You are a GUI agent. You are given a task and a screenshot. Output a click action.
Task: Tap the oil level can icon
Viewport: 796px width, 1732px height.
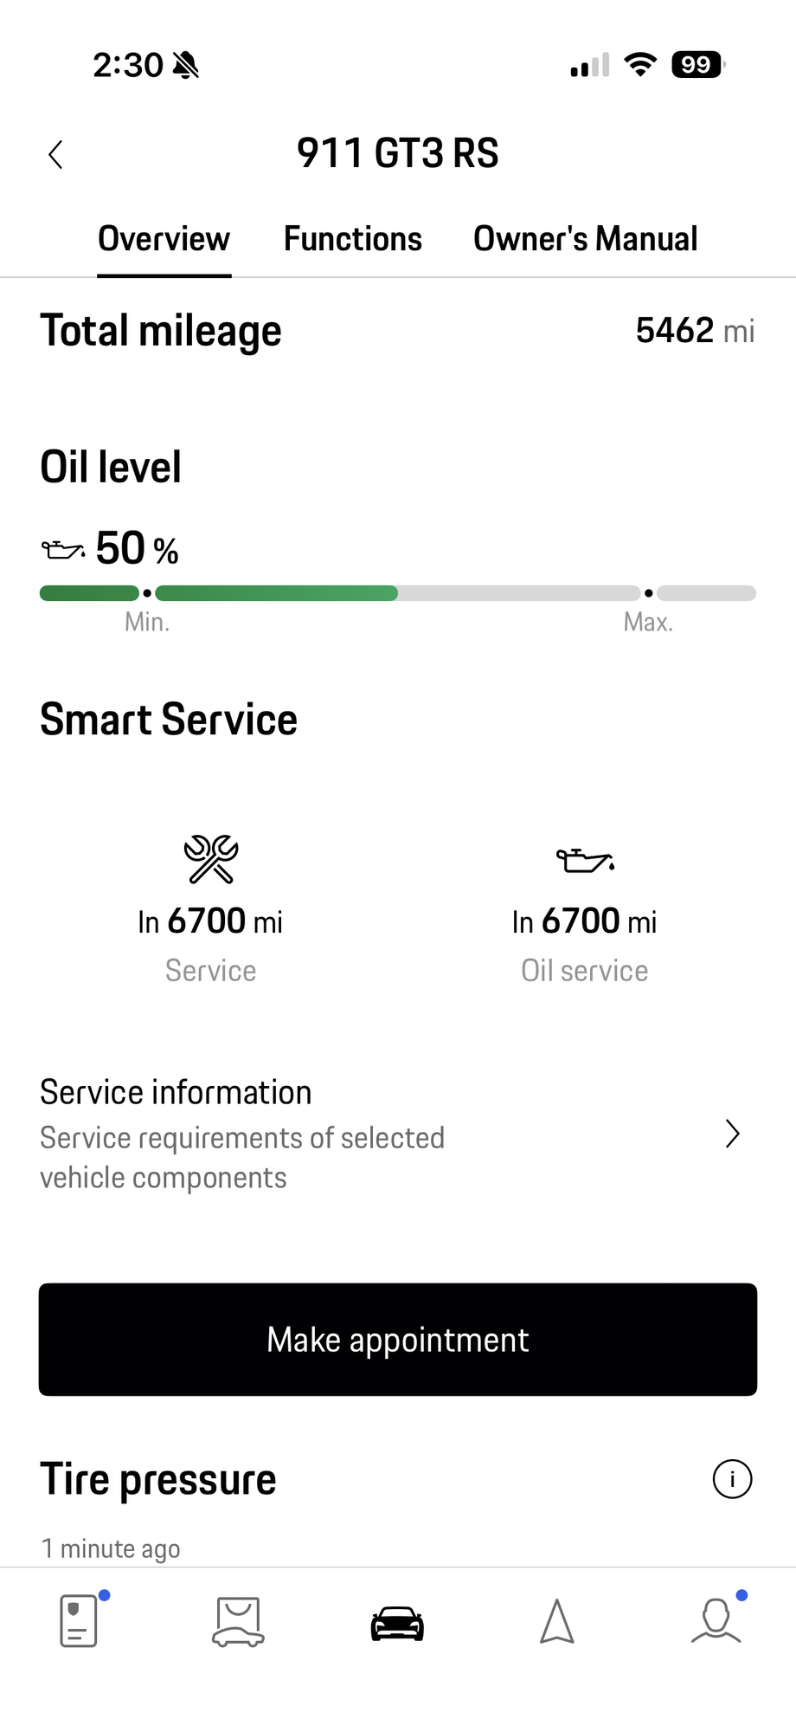pyautogui.click(x=63, y=549)
